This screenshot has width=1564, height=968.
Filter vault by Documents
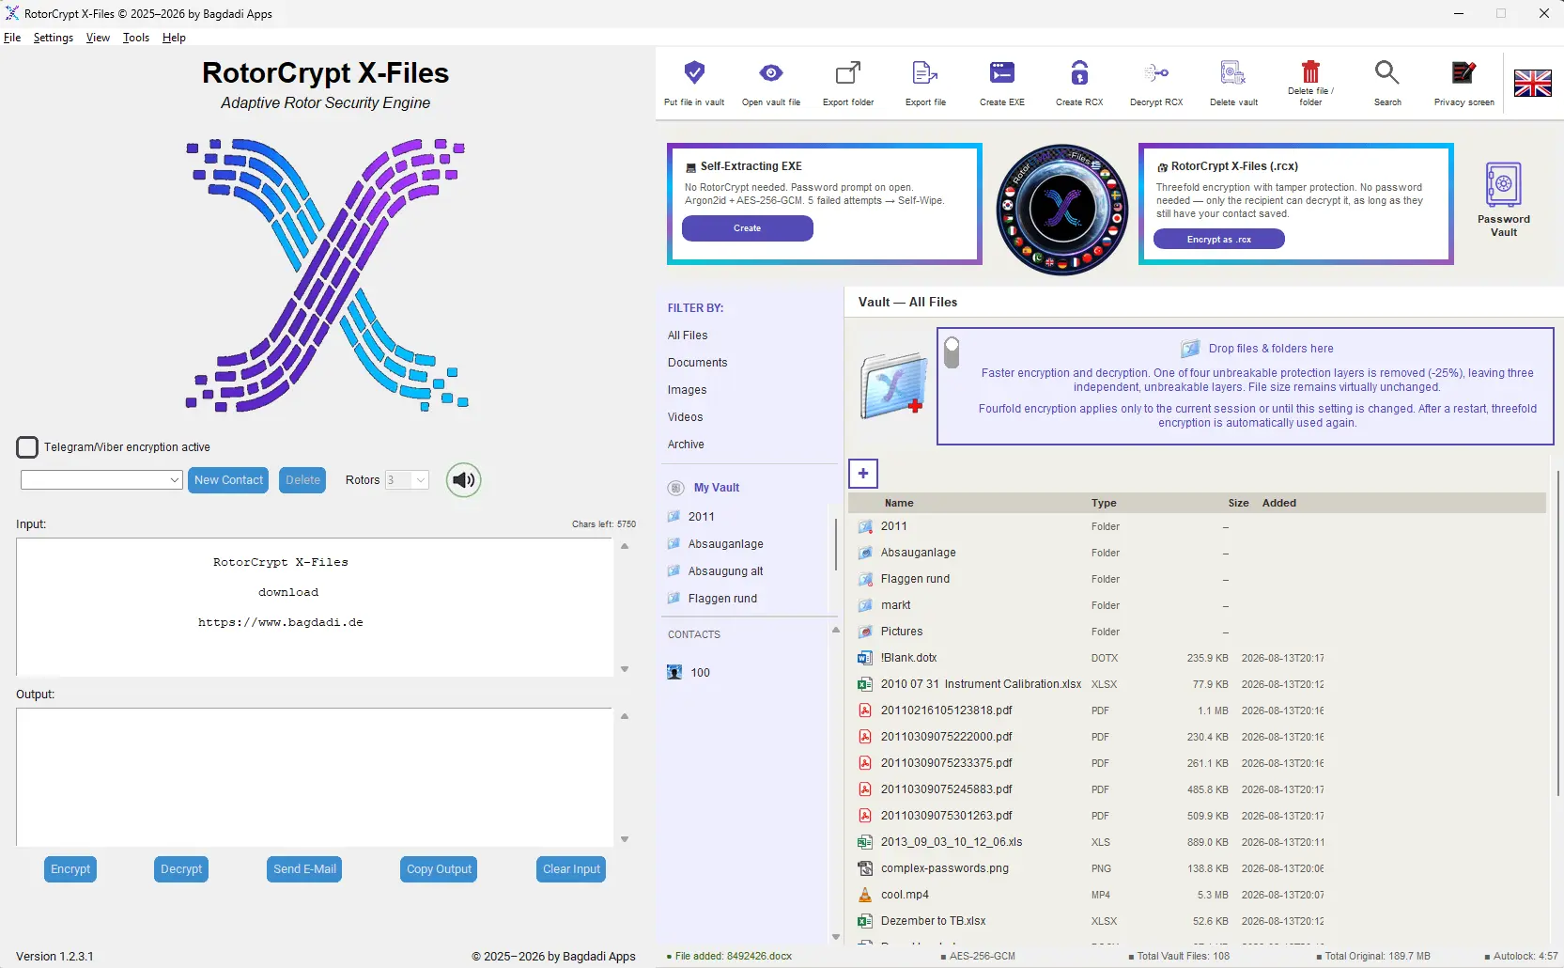click(697, 363)
